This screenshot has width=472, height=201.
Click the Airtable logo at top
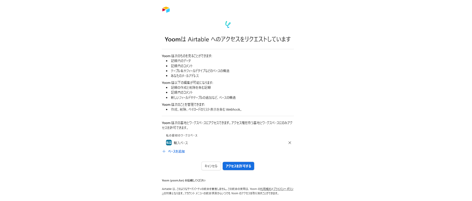166,10
